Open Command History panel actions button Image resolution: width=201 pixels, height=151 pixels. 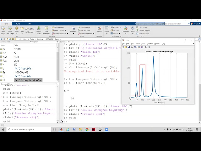[57, 84]
